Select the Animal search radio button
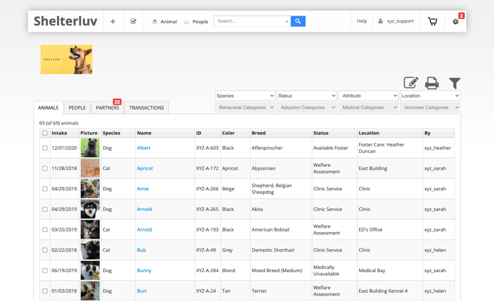 pos(154,22)
